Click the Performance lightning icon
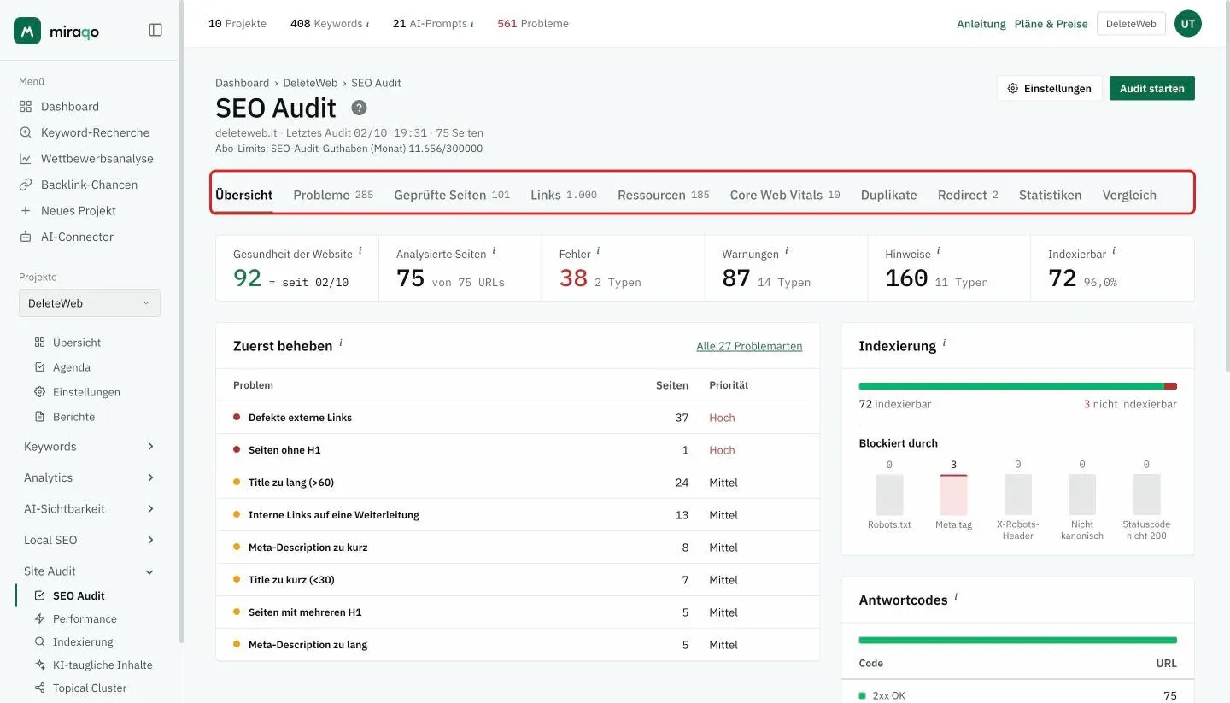Image resolution: width=1230 pixels, height=703 pixels. pos(39,618)
